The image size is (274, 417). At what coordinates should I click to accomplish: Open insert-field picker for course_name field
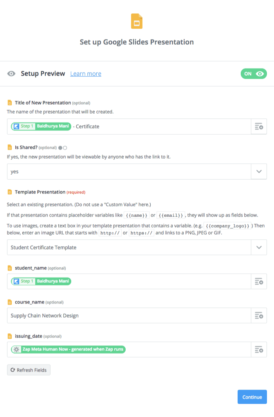(259, 316)
